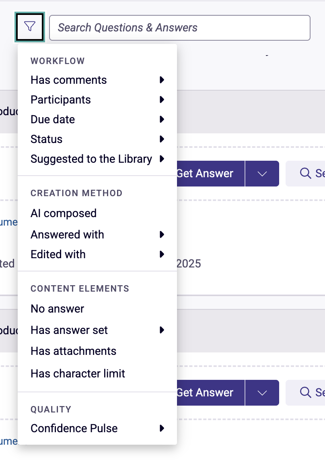Click the upper Get Answer button
Screen dimensions: 325x460
point(211,173)
